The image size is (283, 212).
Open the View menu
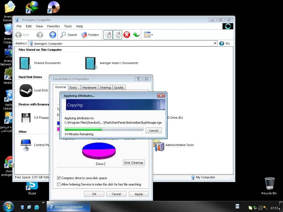point(39,26)
